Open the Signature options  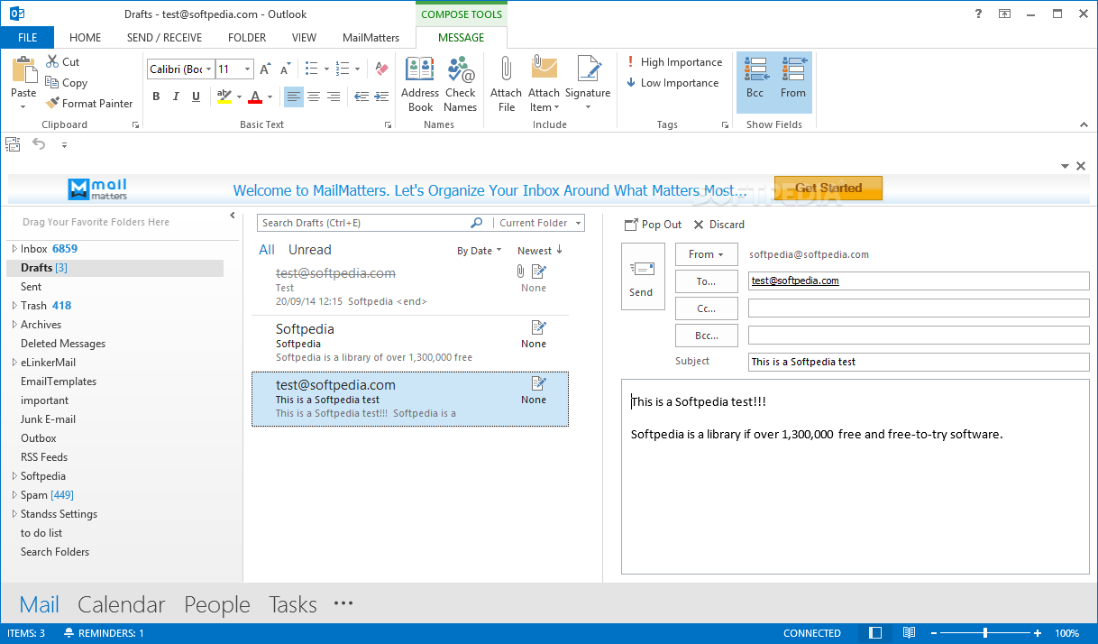point(588,84)
